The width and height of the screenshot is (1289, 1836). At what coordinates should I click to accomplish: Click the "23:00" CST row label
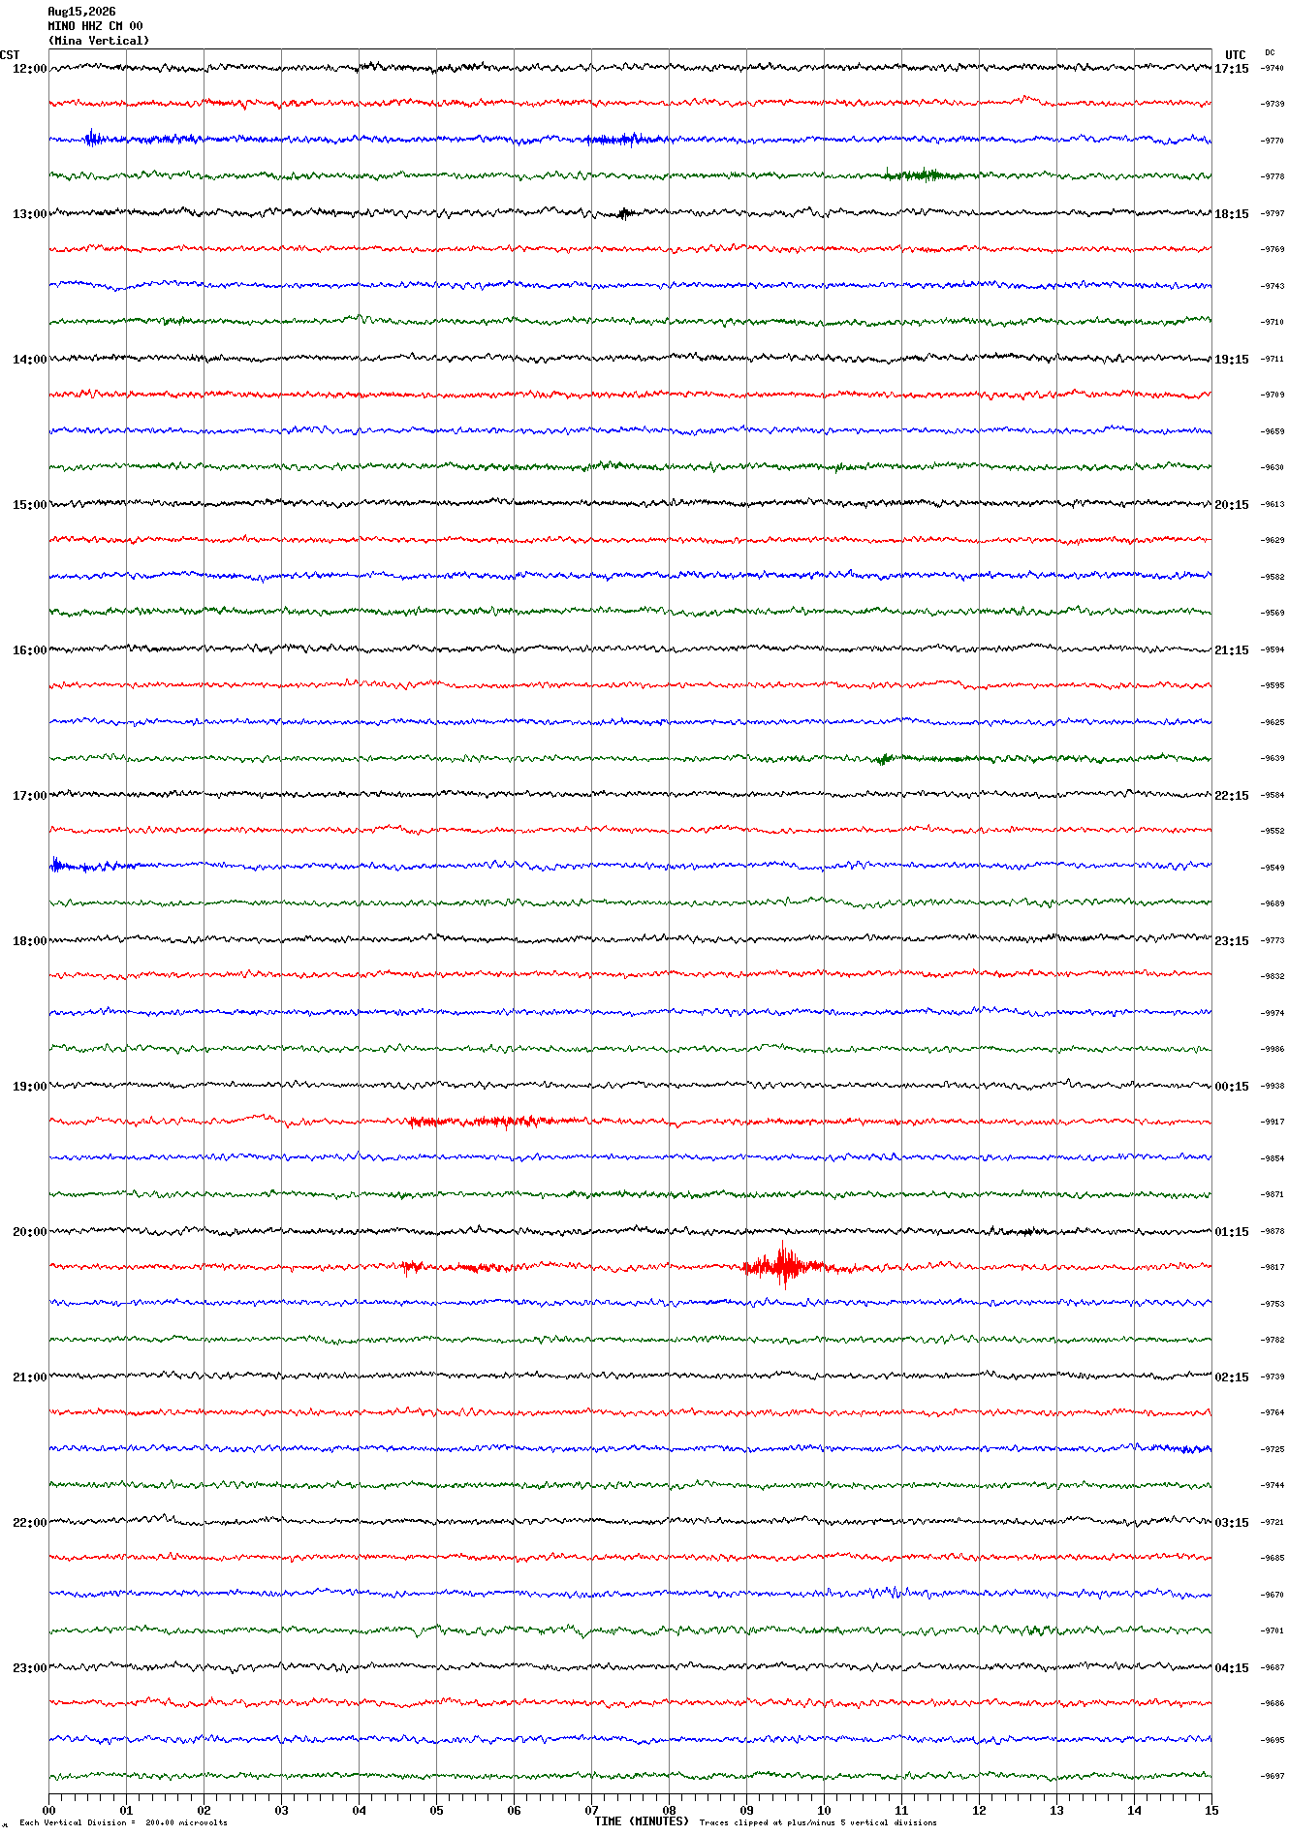(29, 1668)
